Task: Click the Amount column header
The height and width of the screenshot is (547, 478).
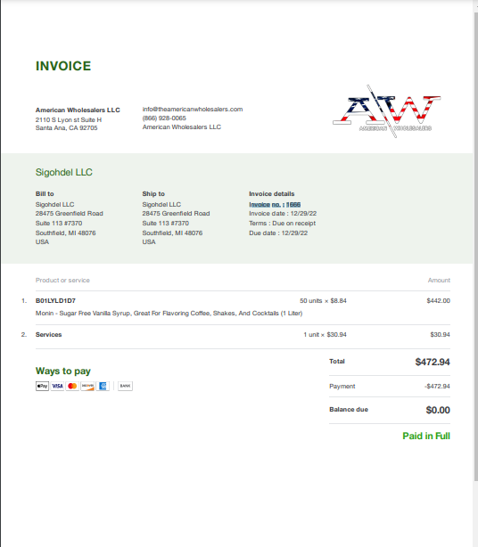Action: point(439,280)
